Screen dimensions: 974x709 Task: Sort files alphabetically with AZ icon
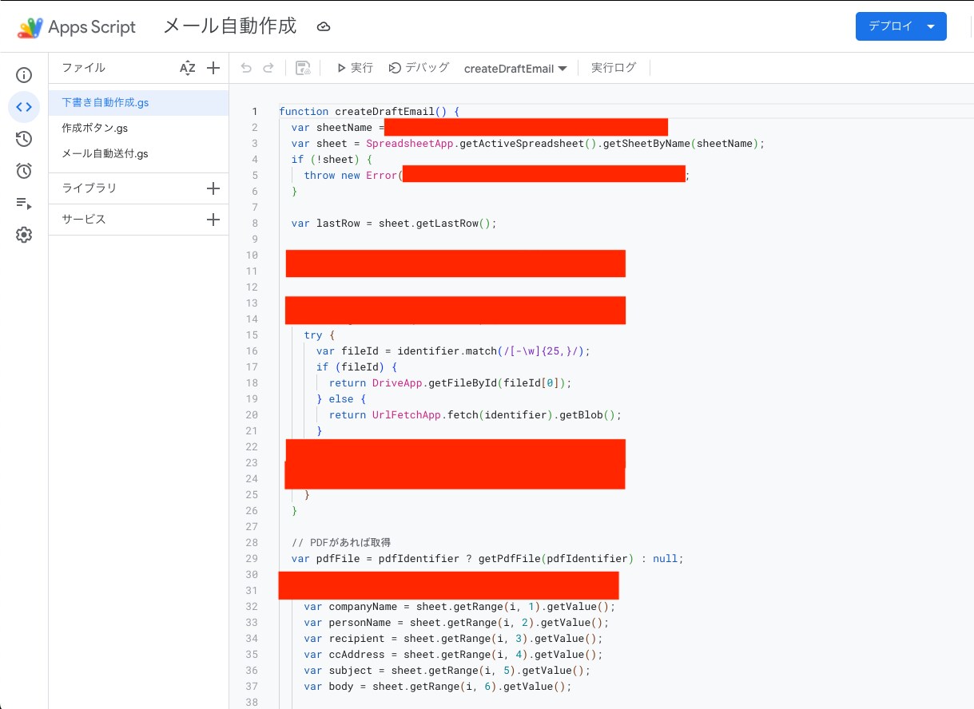(187, 68)
